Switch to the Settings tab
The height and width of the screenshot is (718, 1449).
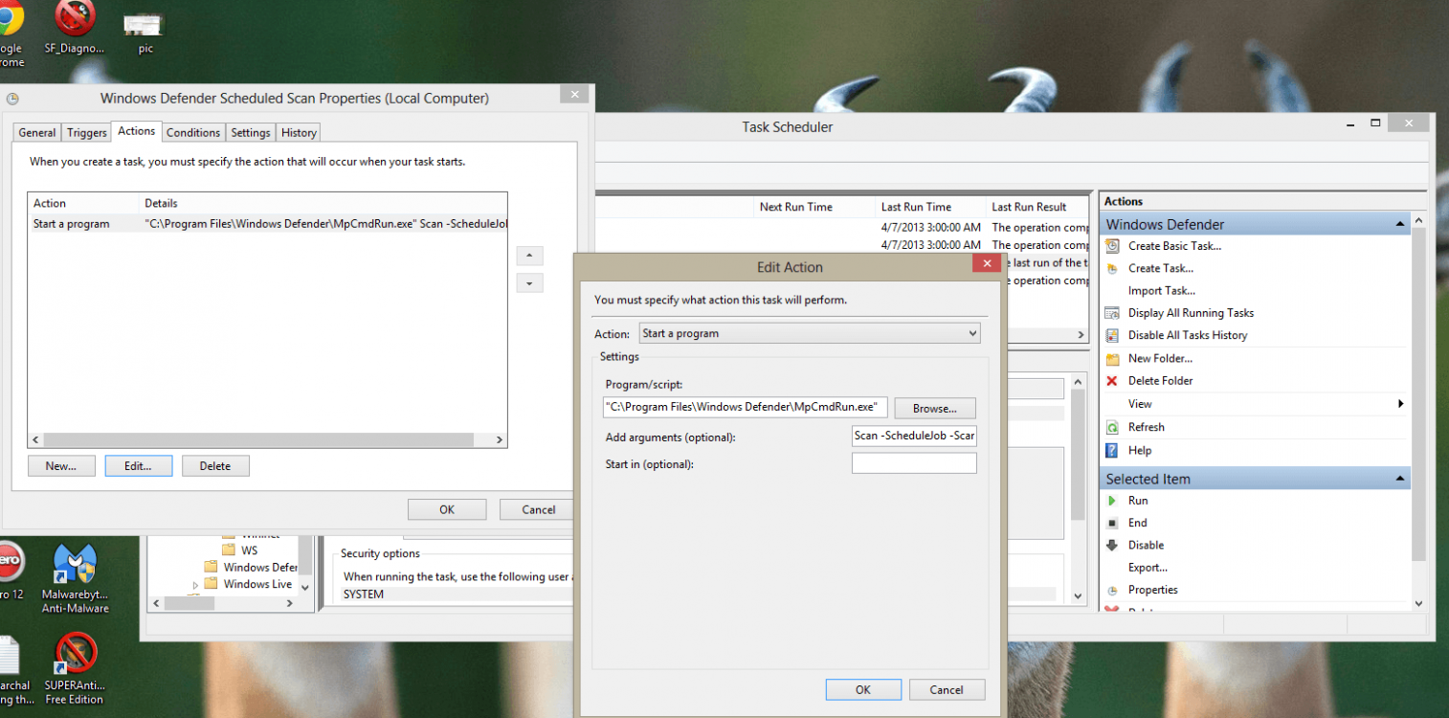pyautogui.click(x=251, y=133)
